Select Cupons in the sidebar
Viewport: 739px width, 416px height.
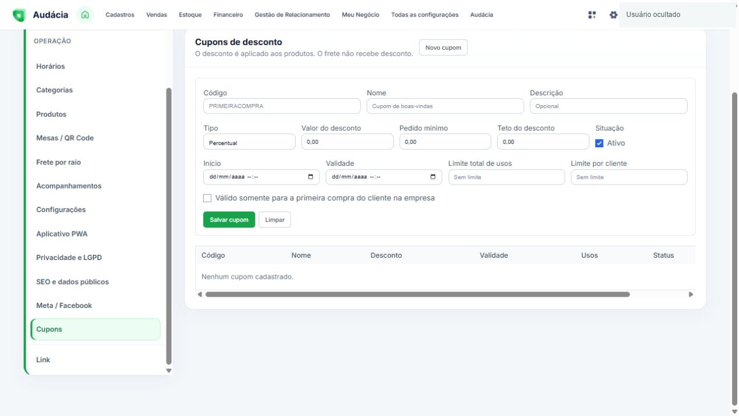coord(95,330)
